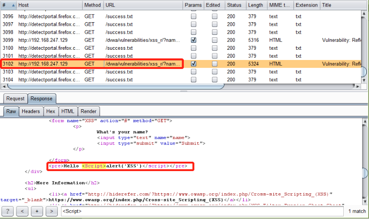369x219 pixels.
Task: Sort by Method column header
Action: coord(93,5)
